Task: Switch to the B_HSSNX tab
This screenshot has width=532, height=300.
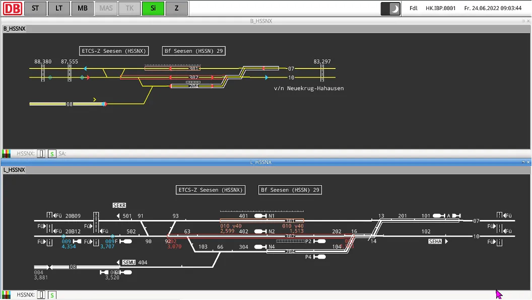Action: click(x=14, y=29)
